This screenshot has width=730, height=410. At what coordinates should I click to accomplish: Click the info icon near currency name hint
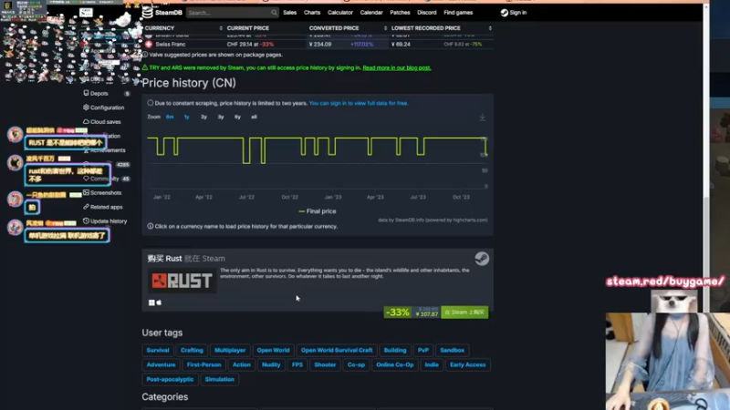[151, 226]
